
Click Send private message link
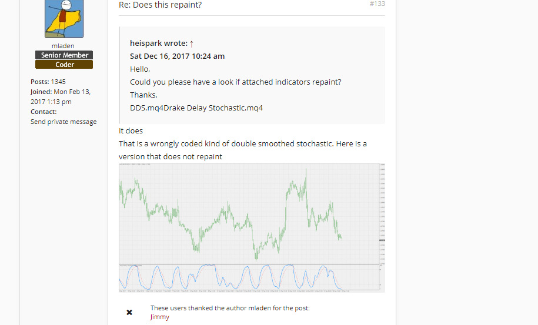(x=64, y=122)
